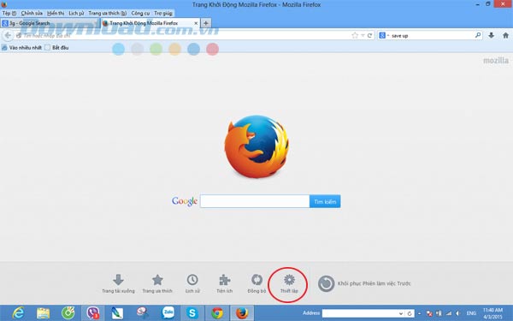
Task: Click the taskbar Address input field
Action: (360, 313)
